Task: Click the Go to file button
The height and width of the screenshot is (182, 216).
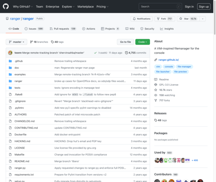Action: 125,42
